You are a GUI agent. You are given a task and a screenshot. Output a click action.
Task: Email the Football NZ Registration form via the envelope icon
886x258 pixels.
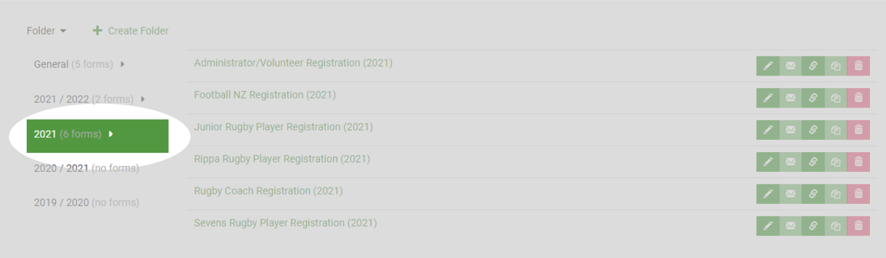point(790,98)
